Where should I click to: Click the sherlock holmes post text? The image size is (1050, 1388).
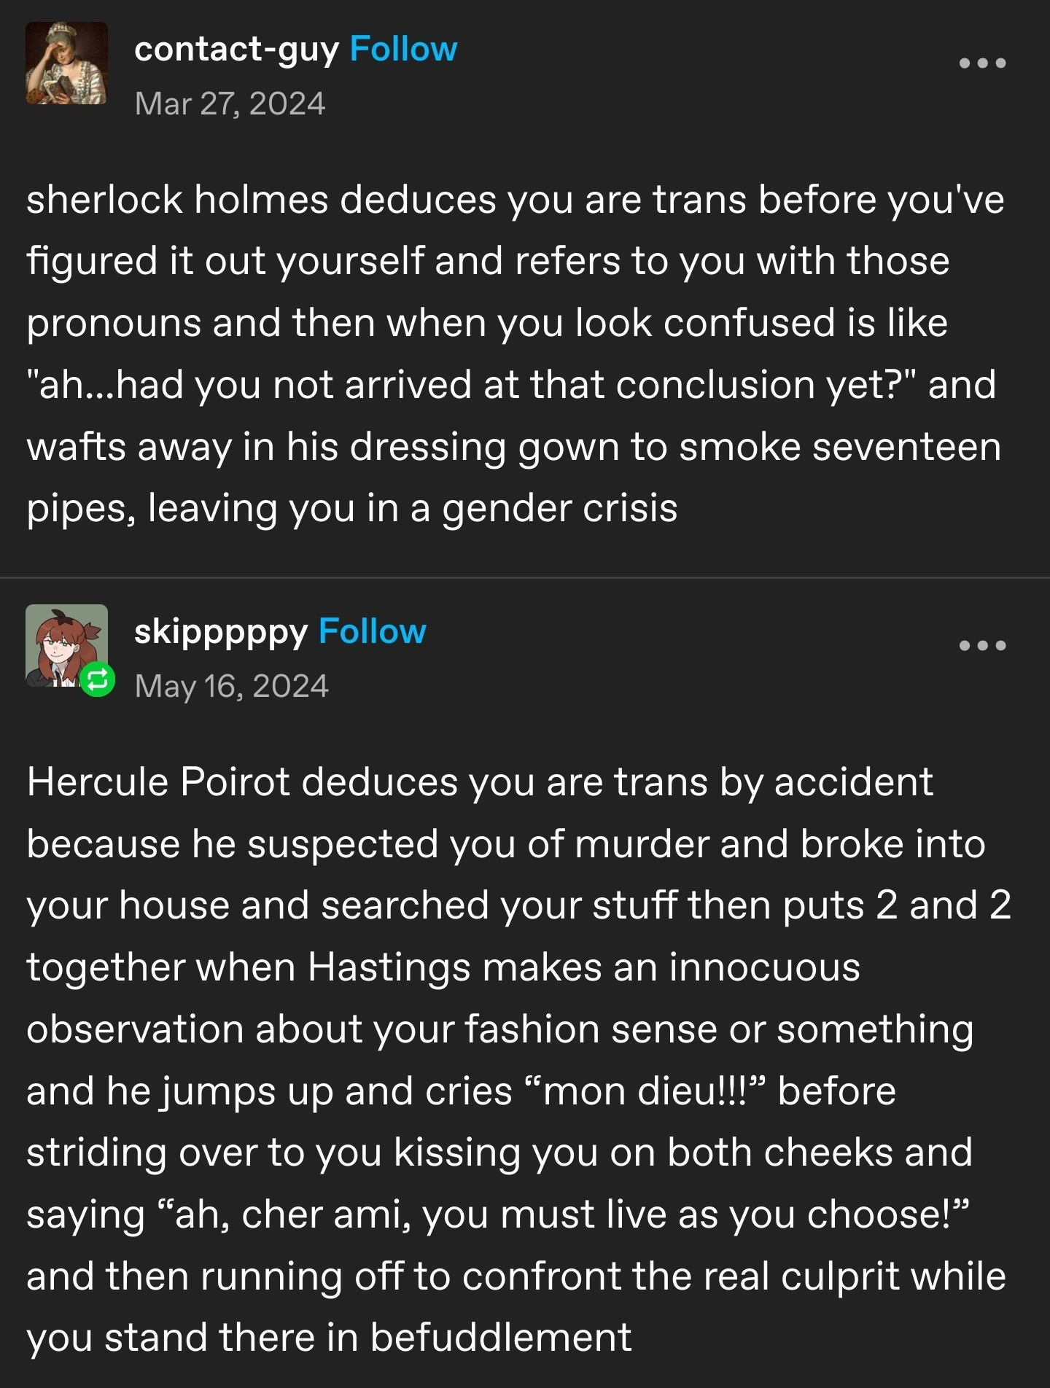[516, 354]
